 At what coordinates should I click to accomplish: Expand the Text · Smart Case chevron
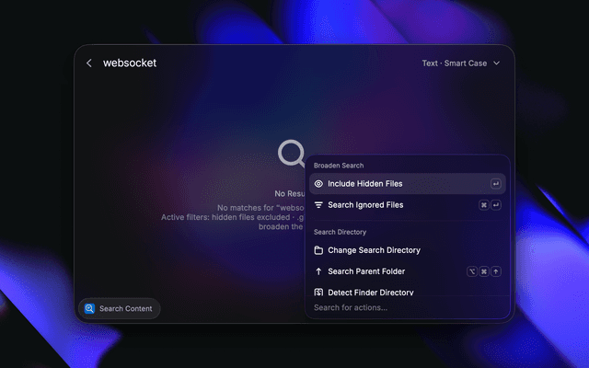click(497, 63)
